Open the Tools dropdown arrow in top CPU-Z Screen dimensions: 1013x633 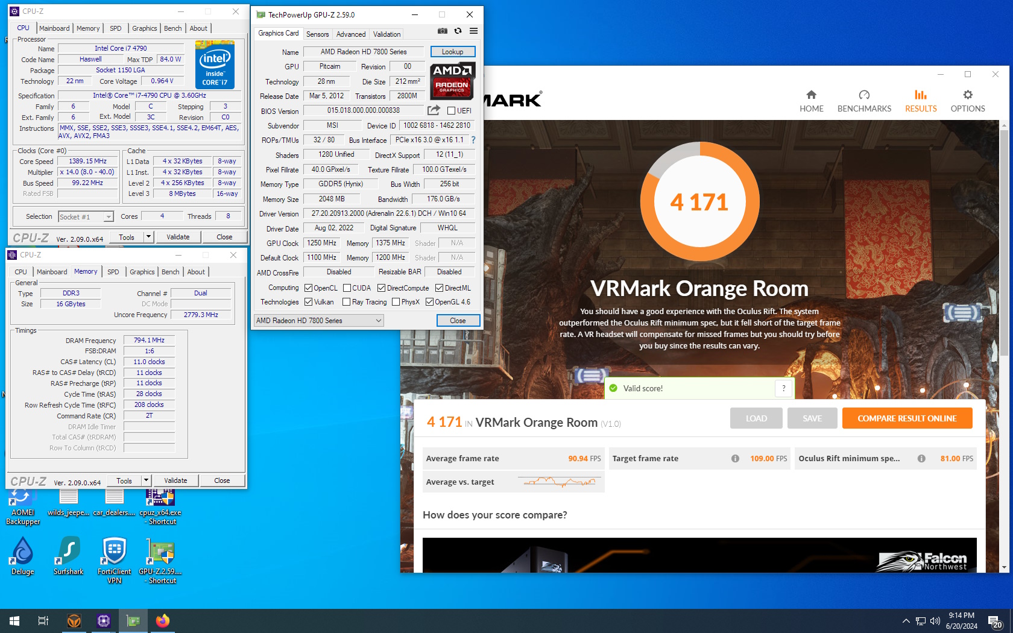coord(148,237)
